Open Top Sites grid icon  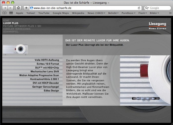(x=11, y=13)
